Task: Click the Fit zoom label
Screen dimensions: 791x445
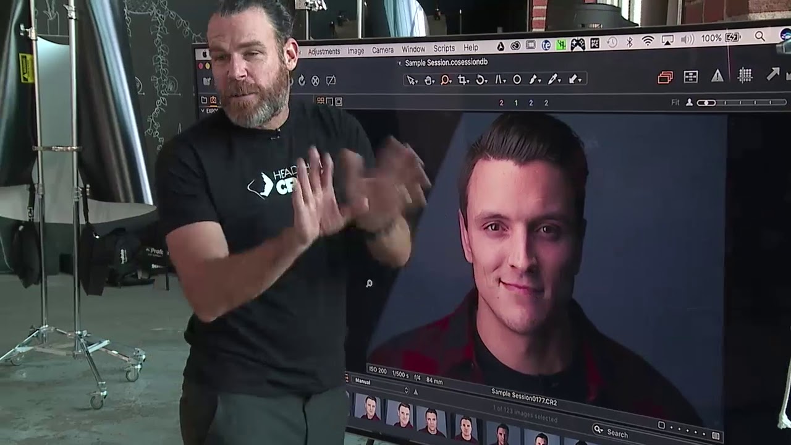Action: [x=675, y=103]
